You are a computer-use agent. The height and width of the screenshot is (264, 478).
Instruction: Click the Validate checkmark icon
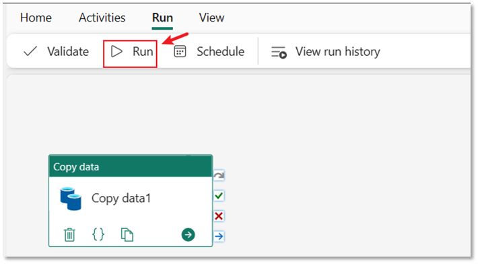click(x=30, y=51)
